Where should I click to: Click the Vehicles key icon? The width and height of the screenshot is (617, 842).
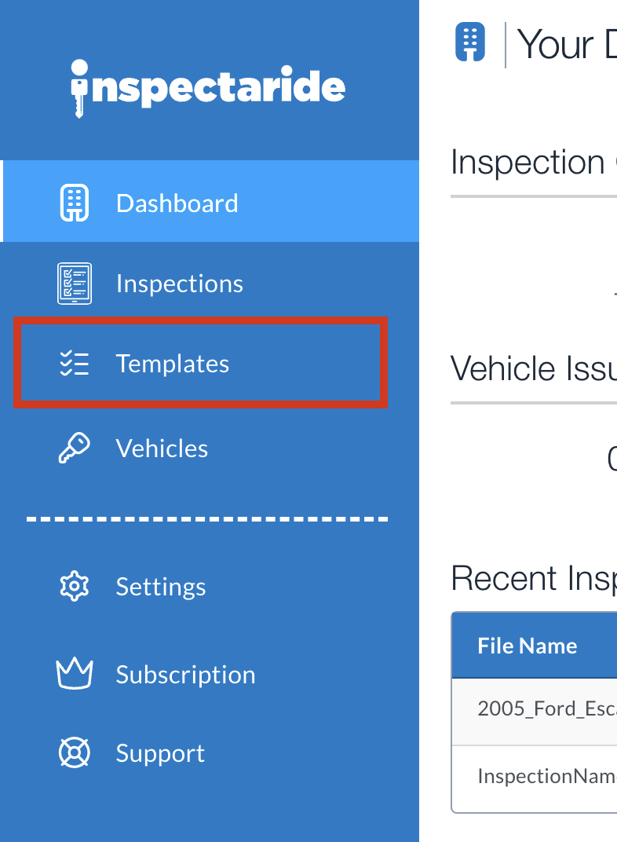click(x=74, y=448)
